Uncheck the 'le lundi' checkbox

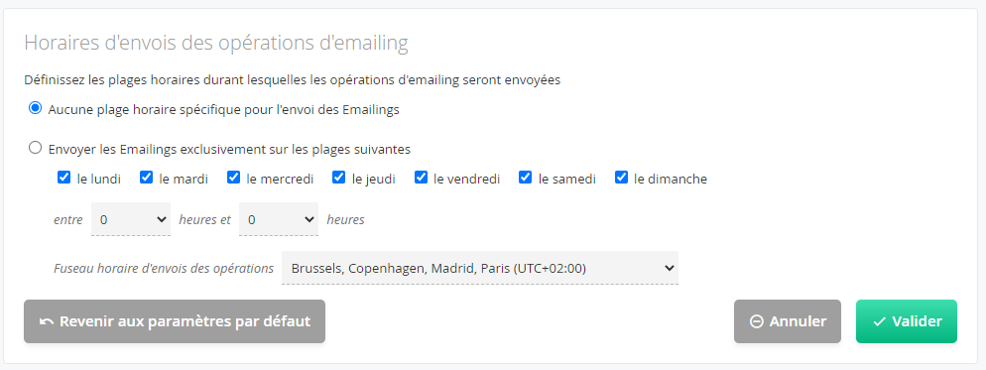pos(63,178)
